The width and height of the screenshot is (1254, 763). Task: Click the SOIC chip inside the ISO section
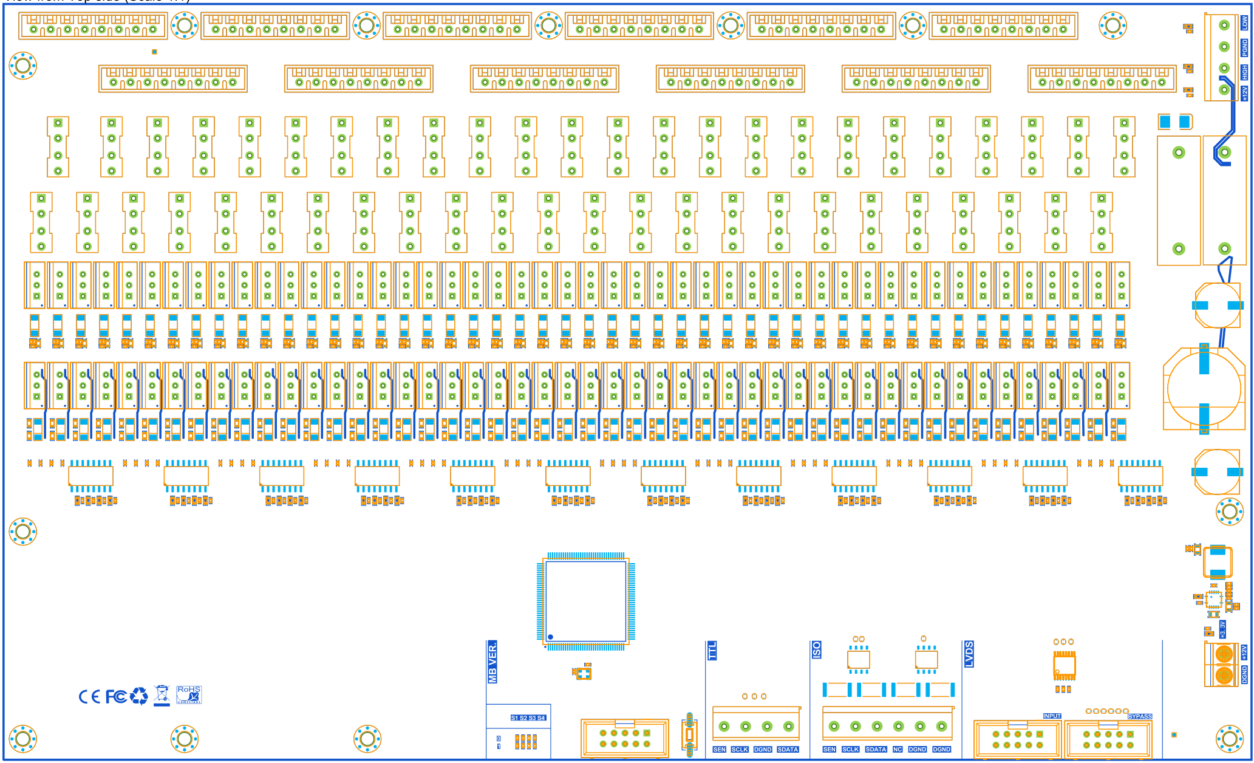point(859,660)
